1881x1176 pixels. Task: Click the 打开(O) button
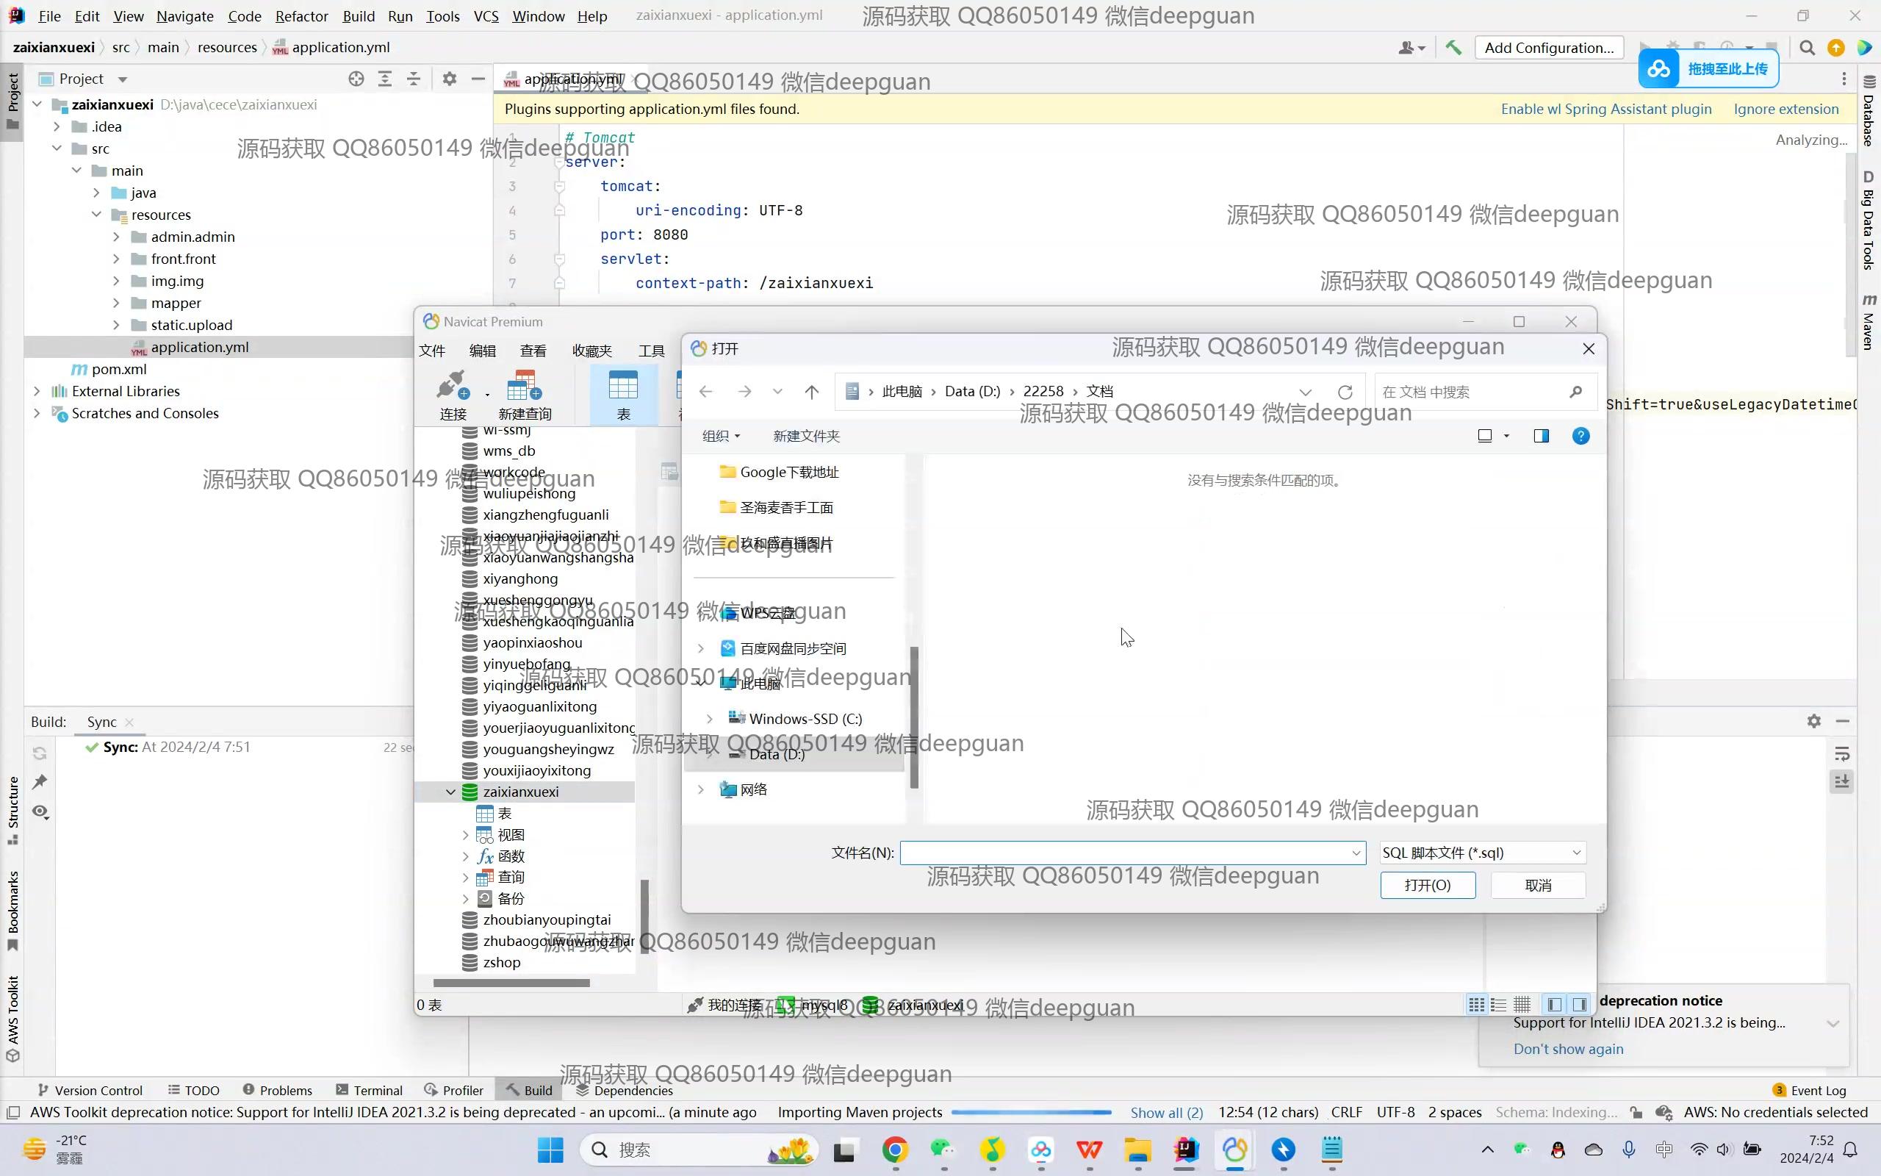point(1428,885)
